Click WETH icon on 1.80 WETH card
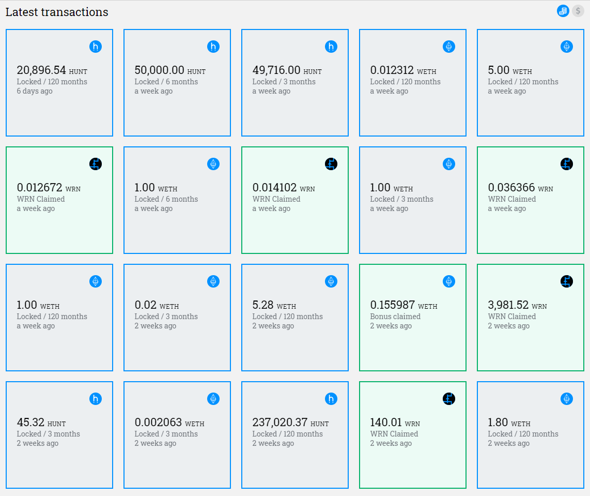The image size is (590, 496). [x=567, y=399]
